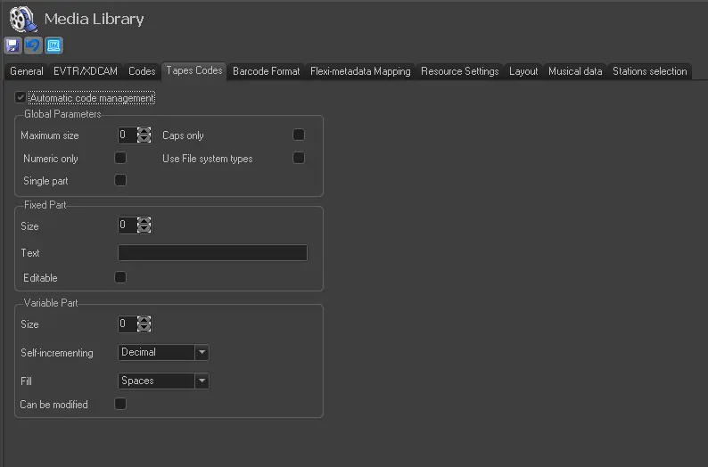
Task: Select the Flexi-metadata Mapping tab
Action: tap(360, 71)
